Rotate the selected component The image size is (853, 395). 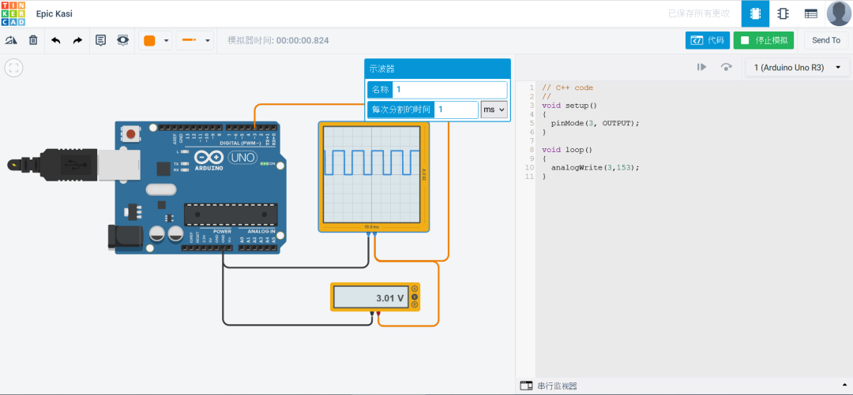coord(11,40)
